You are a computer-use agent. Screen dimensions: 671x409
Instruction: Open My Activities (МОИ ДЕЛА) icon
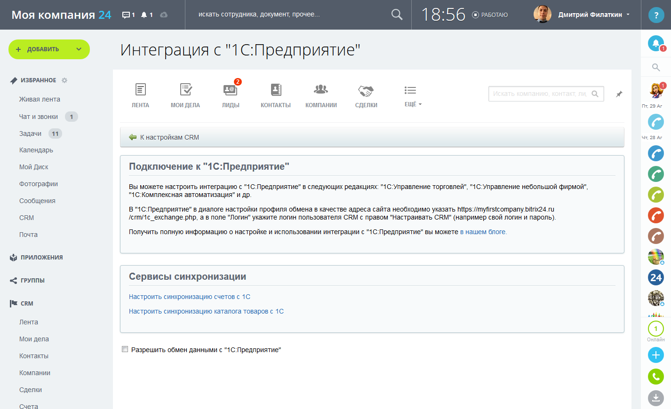point(185,90)
